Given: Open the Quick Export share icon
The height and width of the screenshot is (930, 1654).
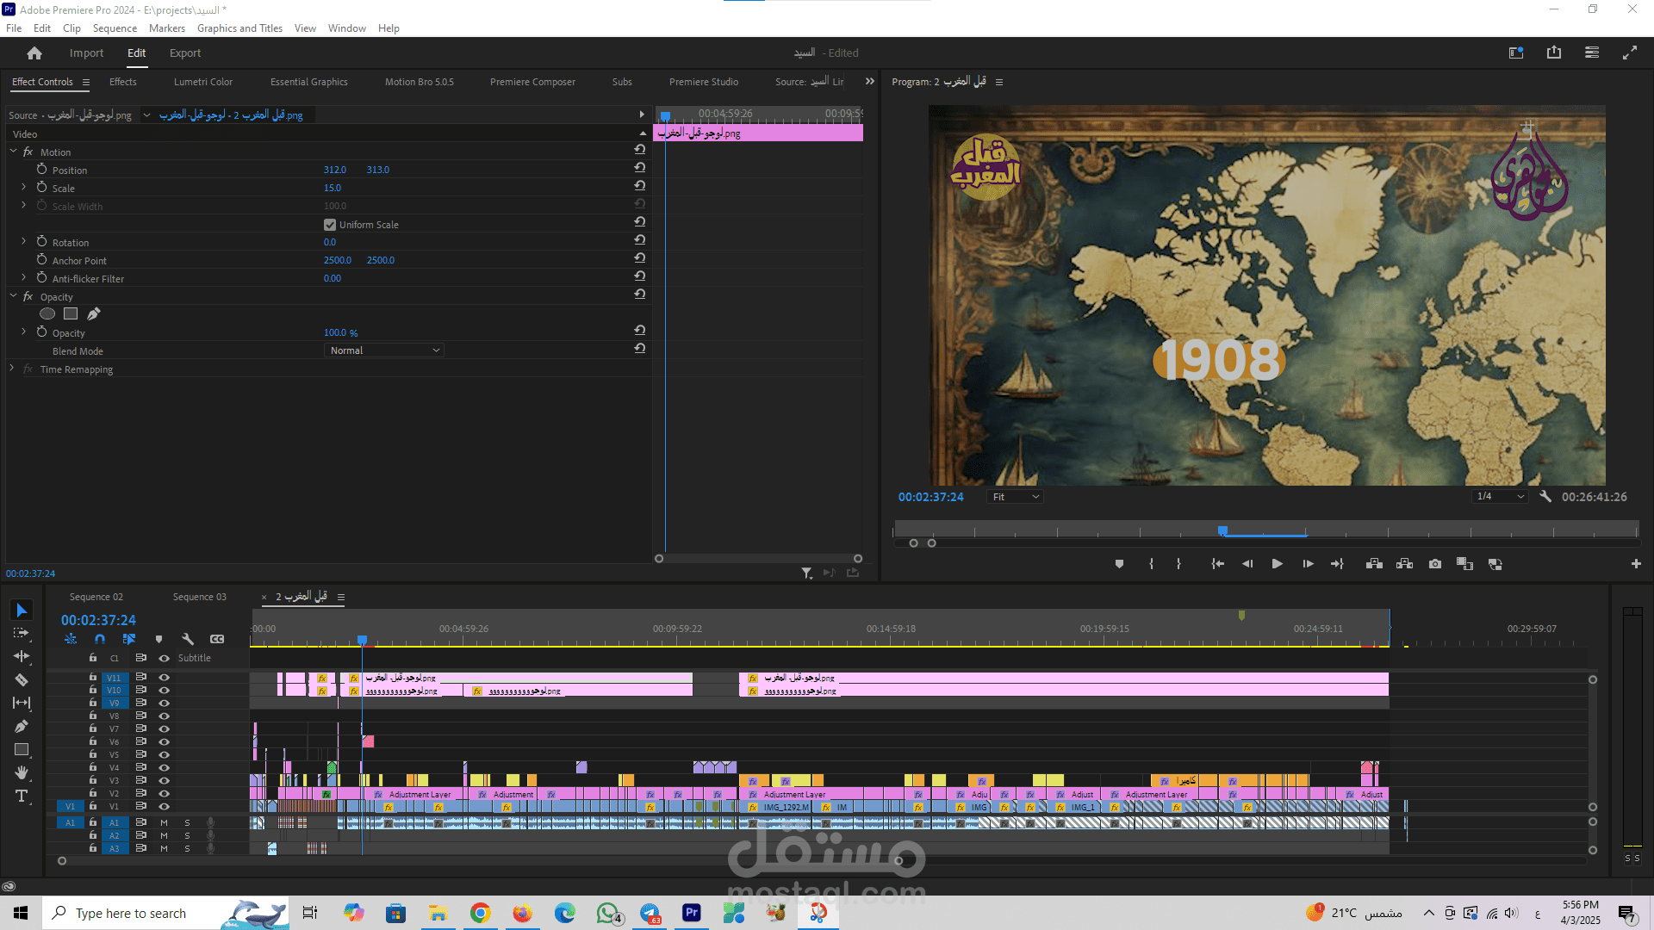Looking at the screenshot, I should [x=1554, y=53].
